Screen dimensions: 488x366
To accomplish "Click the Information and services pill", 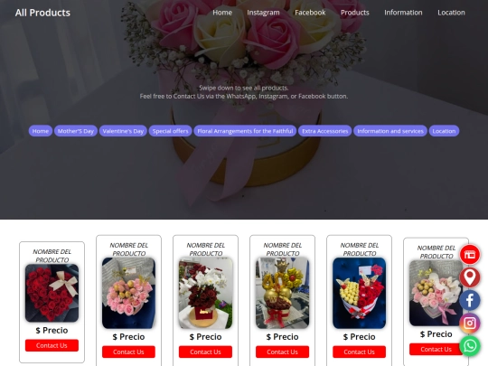I will click(390, 131).
